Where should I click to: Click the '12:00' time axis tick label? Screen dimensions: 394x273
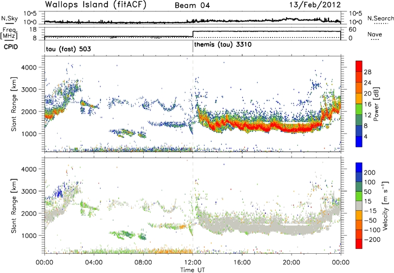(193, 263)
